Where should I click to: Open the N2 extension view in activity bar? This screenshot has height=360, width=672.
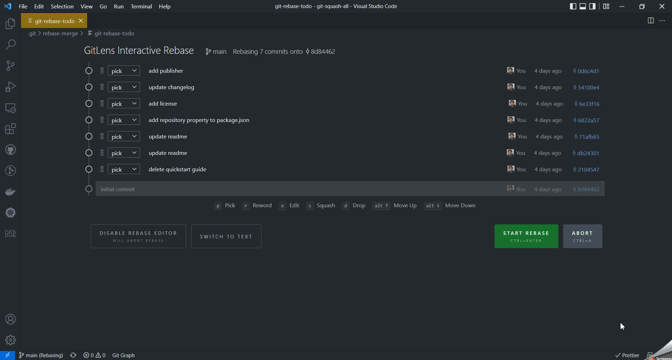(10, 233)
